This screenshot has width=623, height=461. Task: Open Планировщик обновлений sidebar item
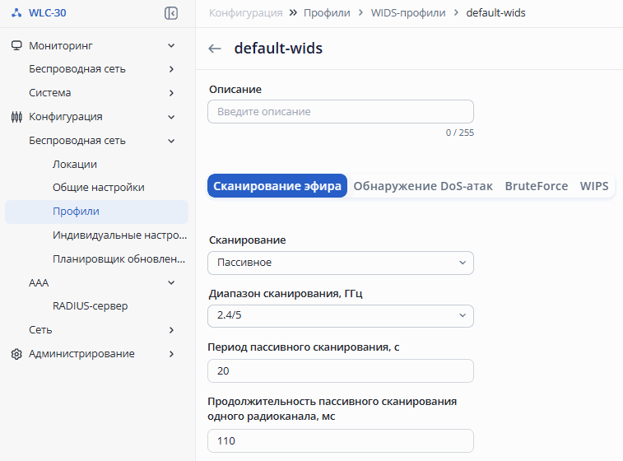point(119,258)
